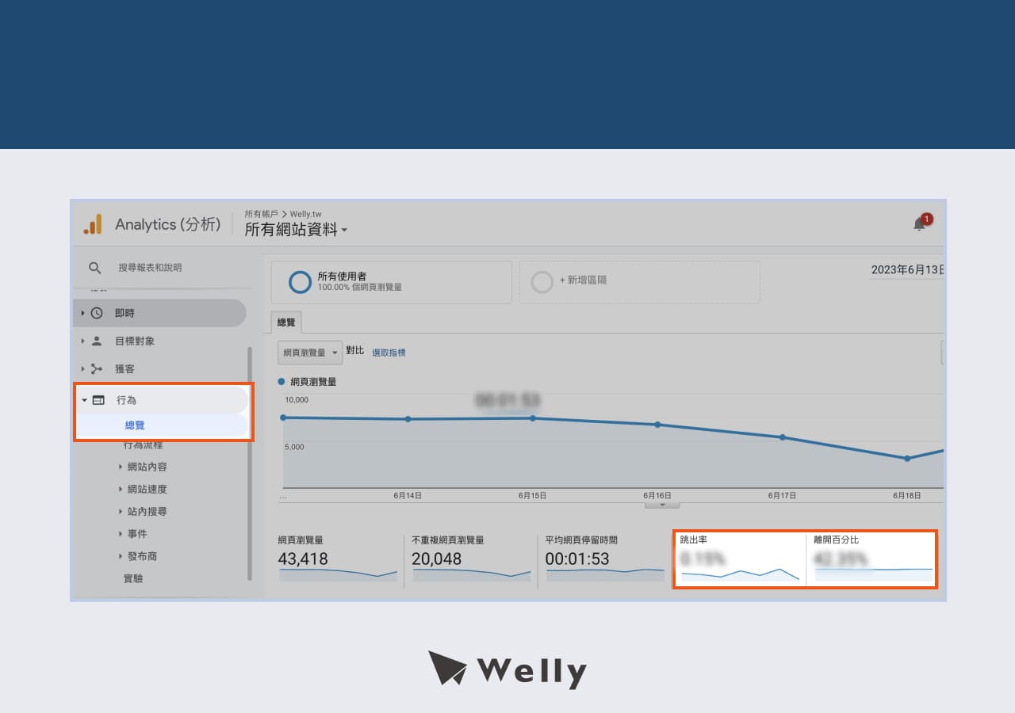Open the 所有網站資料 view selector dropdown

[296, 230]
